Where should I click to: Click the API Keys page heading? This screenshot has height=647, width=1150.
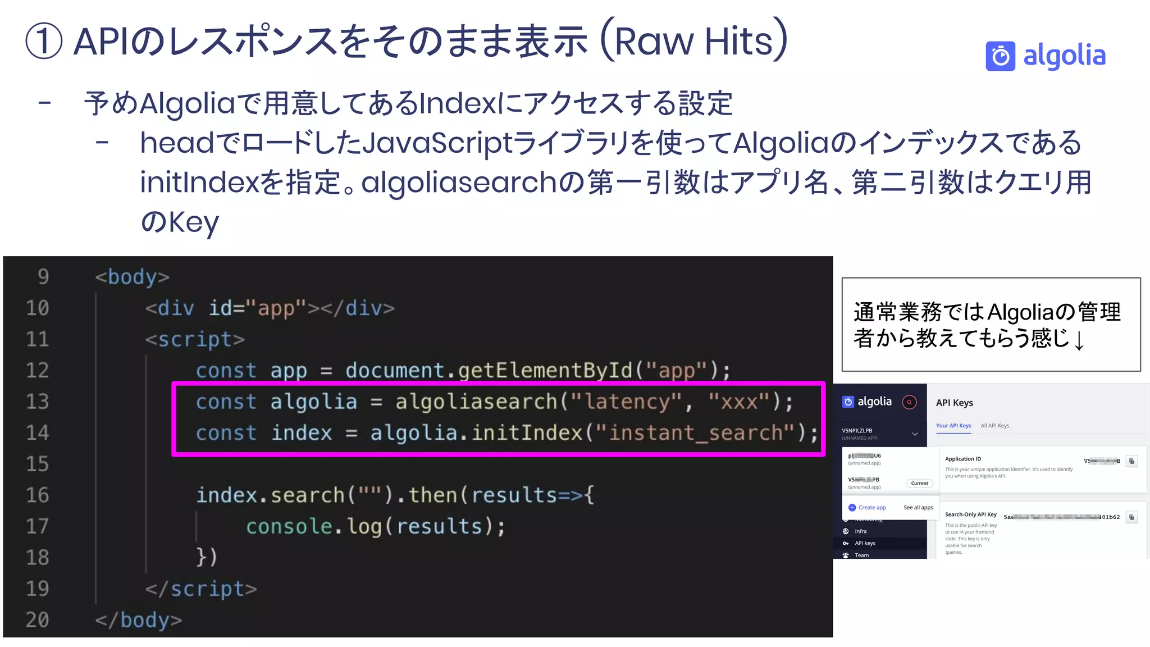954,403
